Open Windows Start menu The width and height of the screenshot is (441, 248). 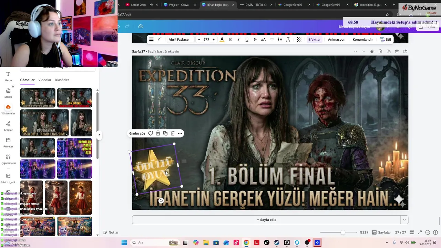[x=124, y=242]
